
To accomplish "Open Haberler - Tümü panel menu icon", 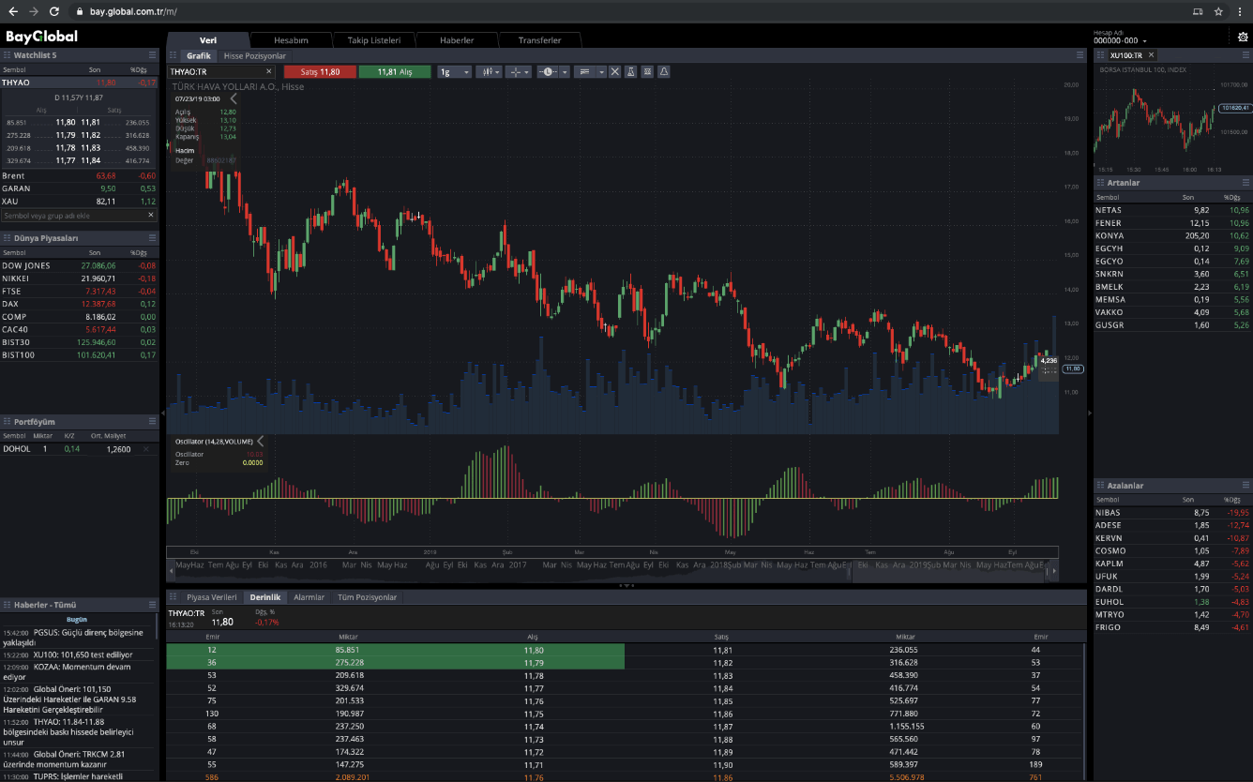I will [152, 605].
